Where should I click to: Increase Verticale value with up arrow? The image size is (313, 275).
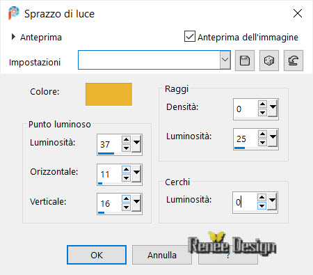point(126,198)
